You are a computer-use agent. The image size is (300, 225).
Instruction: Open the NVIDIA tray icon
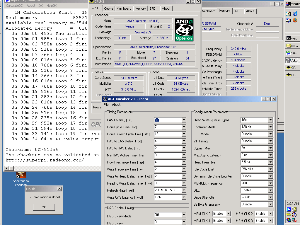pyautogui.click(x=294, y=209)
